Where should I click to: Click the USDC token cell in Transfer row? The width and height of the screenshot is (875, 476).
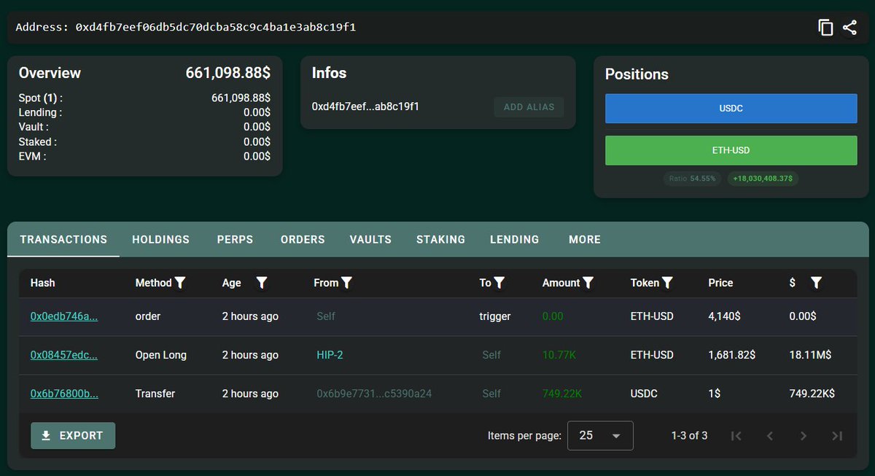[644, 394]
